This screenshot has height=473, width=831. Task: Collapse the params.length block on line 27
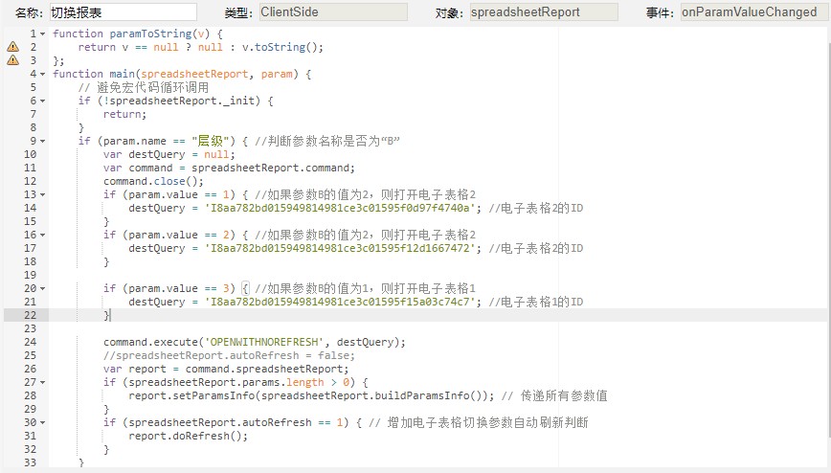43,382
